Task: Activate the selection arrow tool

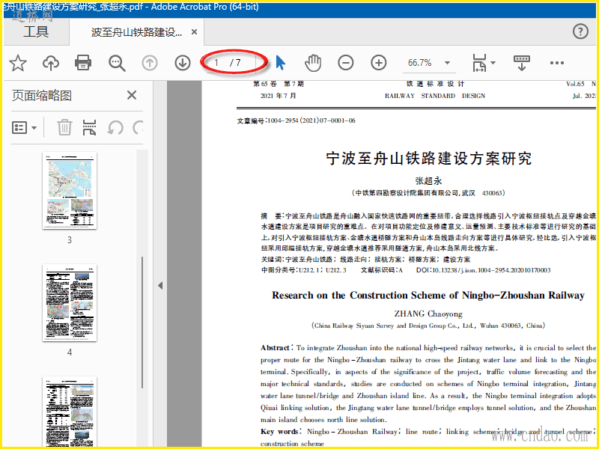Action: [x=280, y=63]
